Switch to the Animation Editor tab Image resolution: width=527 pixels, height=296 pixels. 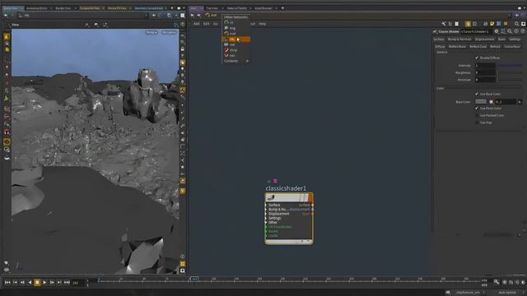(x=36, y=8)
